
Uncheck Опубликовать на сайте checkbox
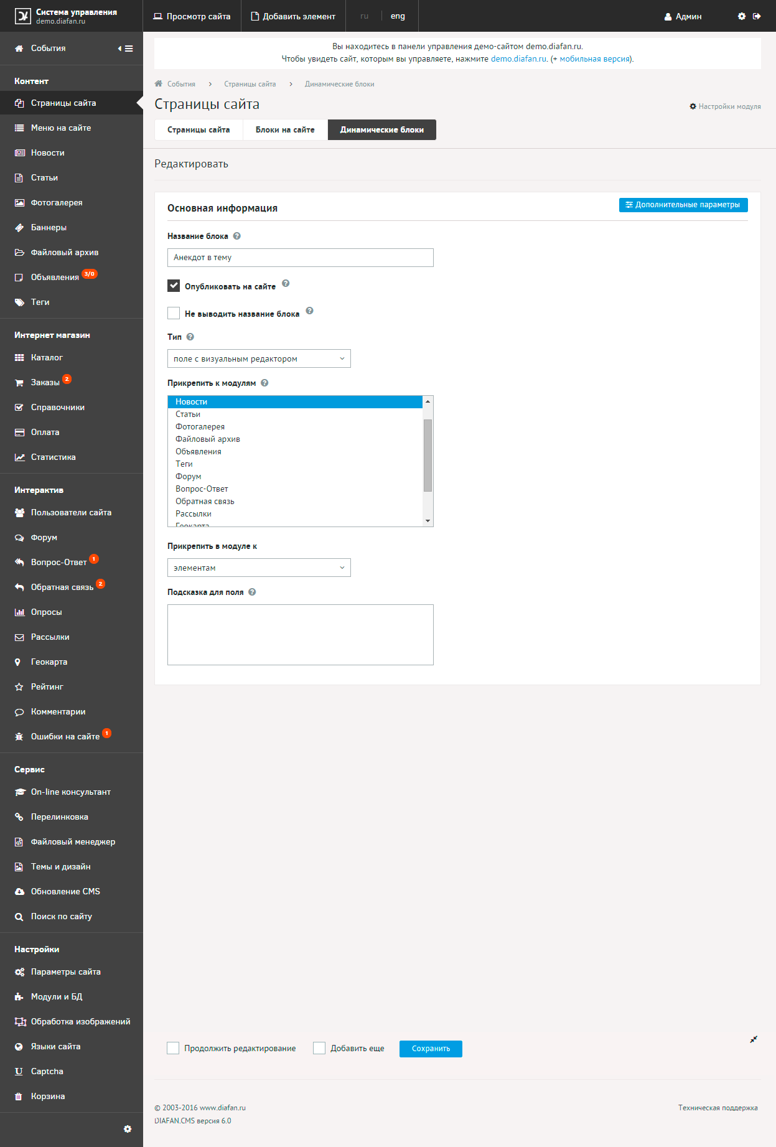[174, 286]
